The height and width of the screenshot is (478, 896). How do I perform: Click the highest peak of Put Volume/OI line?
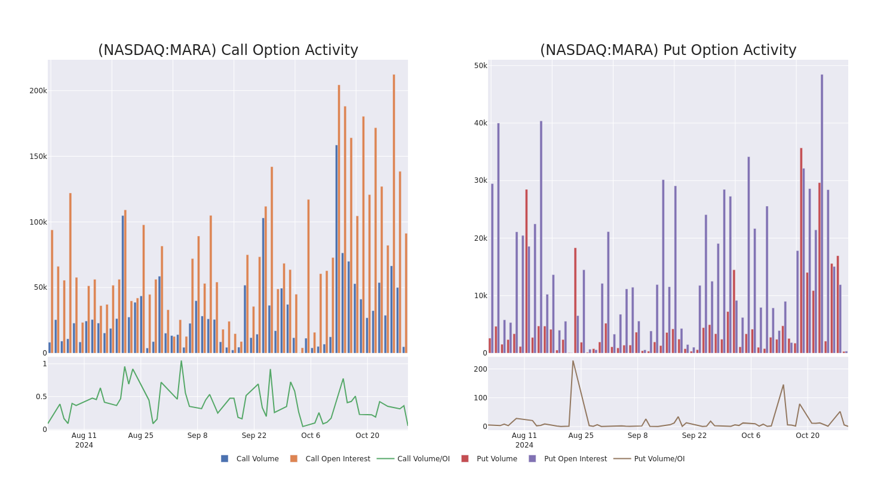click(573, 360)
